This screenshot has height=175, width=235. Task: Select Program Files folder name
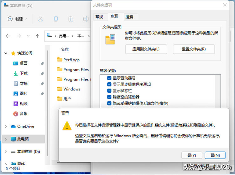click(76, 69)
